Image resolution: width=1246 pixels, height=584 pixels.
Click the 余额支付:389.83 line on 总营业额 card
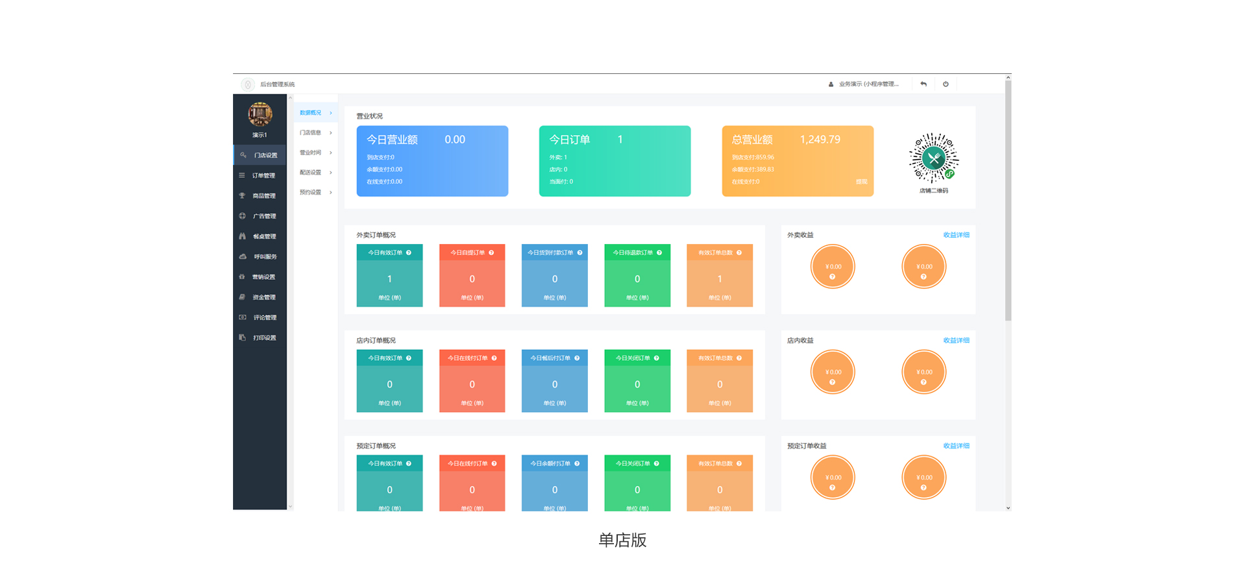(x=753, y=169)
